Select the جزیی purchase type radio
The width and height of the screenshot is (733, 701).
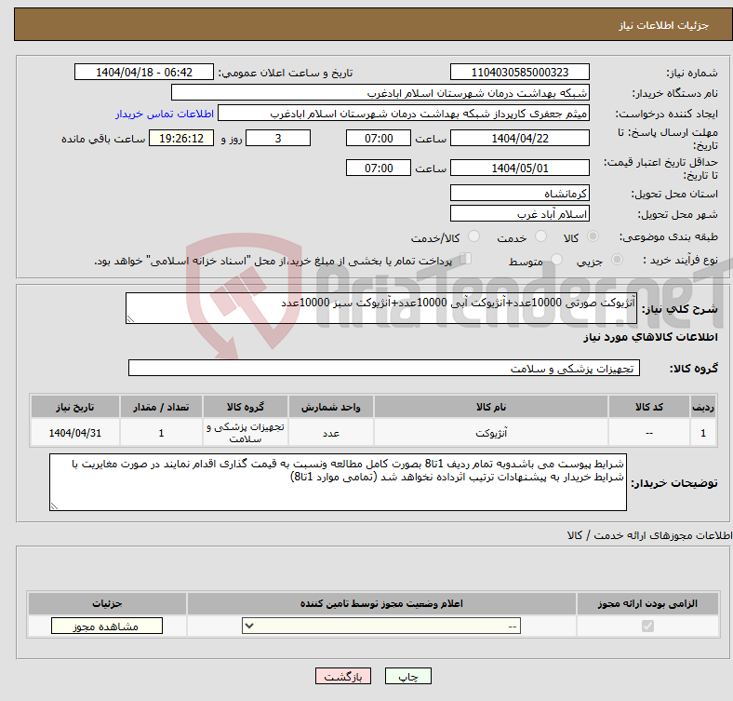(x=617, y=259)
